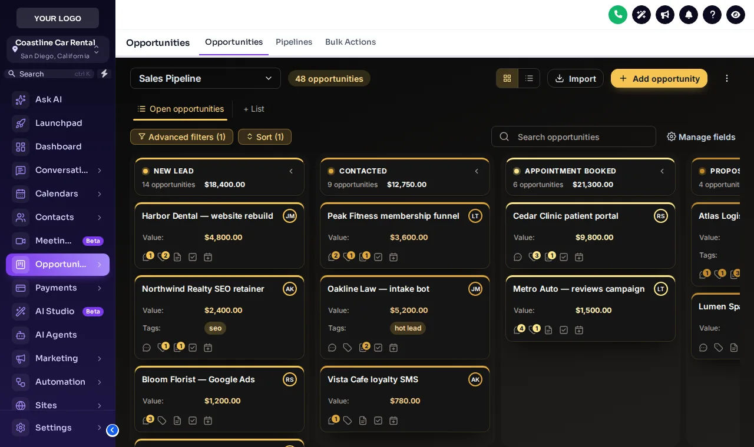Image resolution: width=754 pixels, height=447 pixels.
Task: Switch to the Pipelines tab
Action: click(294, 42)
